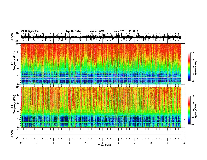Screen dimensions: 207x160
Task: Click the "-7" tick on ch.1 colorbar
Action: coord(193,81)
